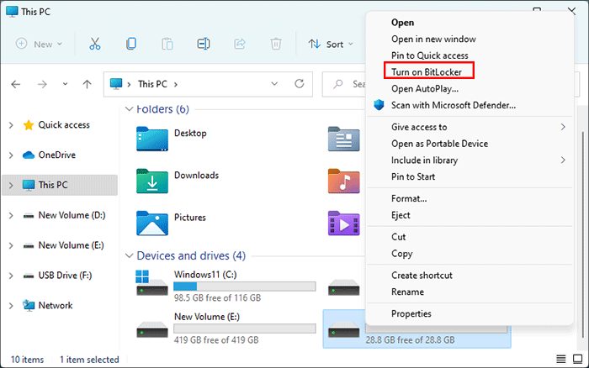Choose Cut from the context menu
Screen dimensions: 589x368
click(x=399, y=237)
